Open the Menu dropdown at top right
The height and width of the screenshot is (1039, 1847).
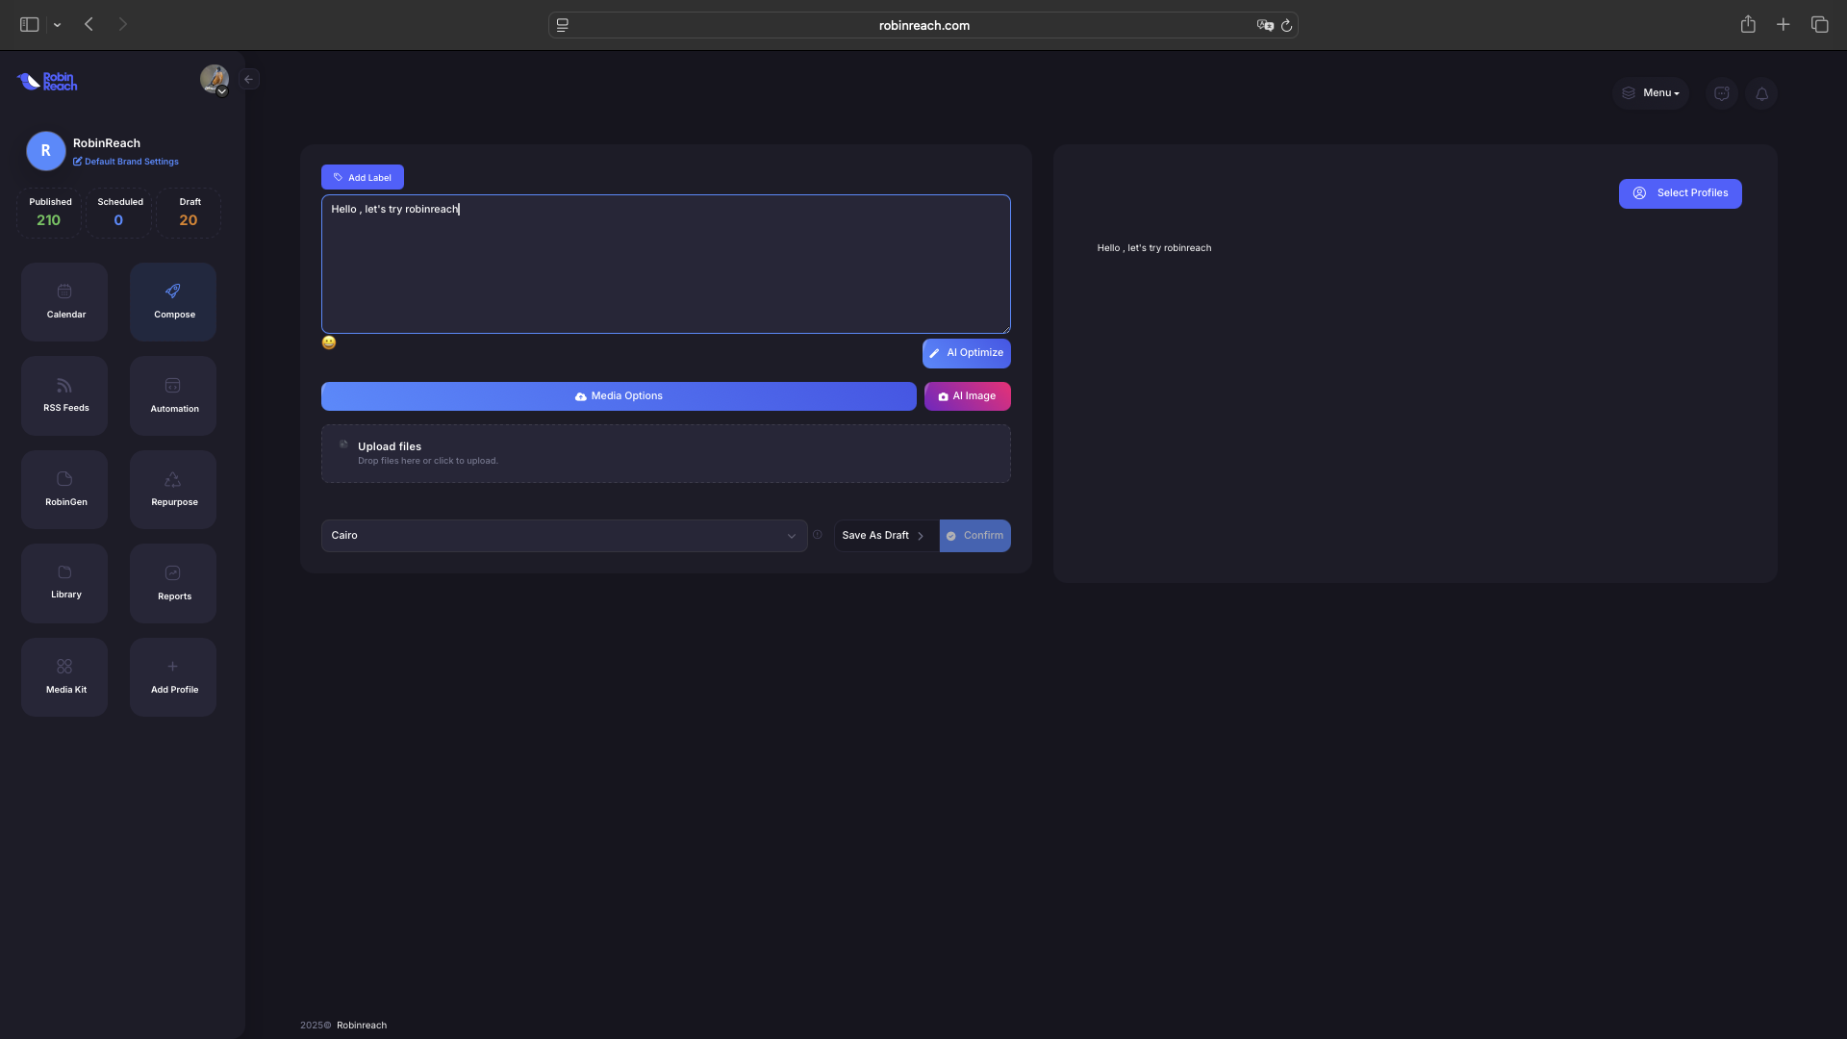tap(1651, 93)
